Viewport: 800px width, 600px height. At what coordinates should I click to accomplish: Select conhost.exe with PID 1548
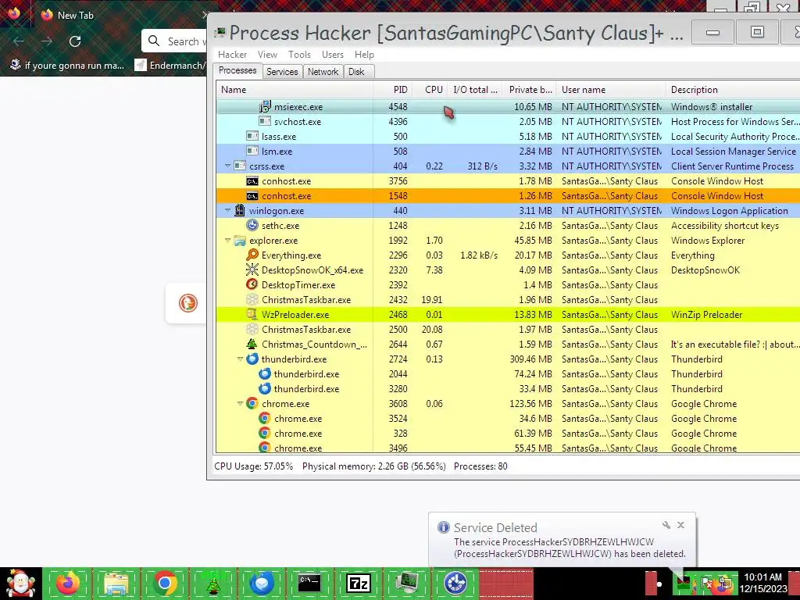508,196
